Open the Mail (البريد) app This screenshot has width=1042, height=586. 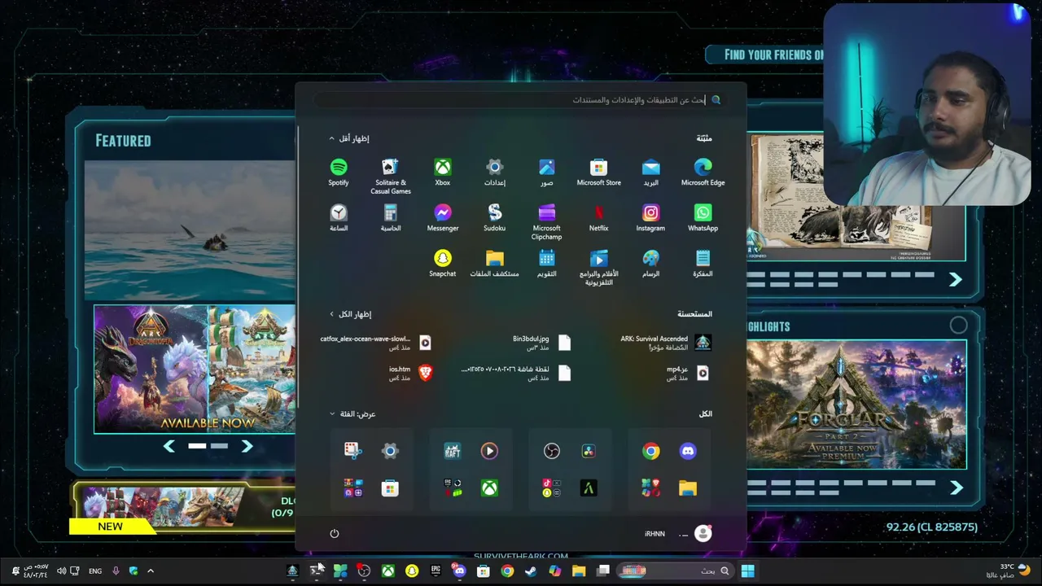click(x=650, y=173)
